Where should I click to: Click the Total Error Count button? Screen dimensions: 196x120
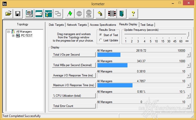[x=74, y=106]
